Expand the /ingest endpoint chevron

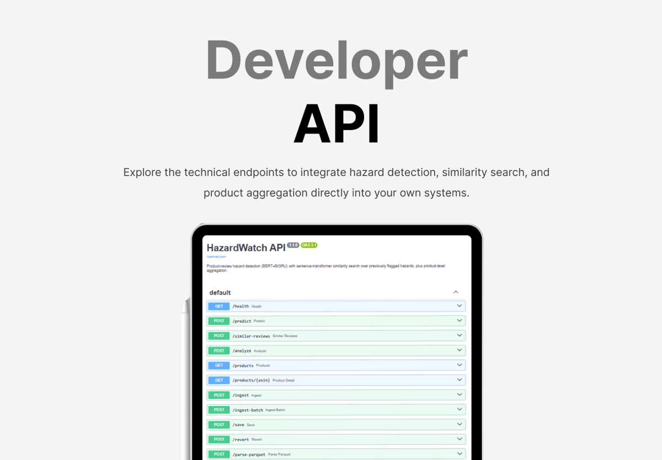(459, 395)
